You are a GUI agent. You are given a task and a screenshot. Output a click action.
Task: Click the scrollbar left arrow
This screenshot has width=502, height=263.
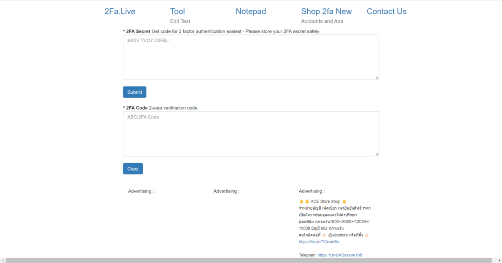tap(2, 260)
